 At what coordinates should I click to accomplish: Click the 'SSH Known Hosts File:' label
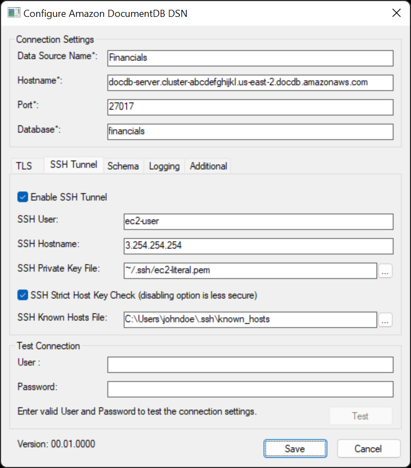pos(63,317)
